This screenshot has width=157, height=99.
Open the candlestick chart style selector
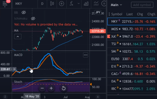(52, 4)
